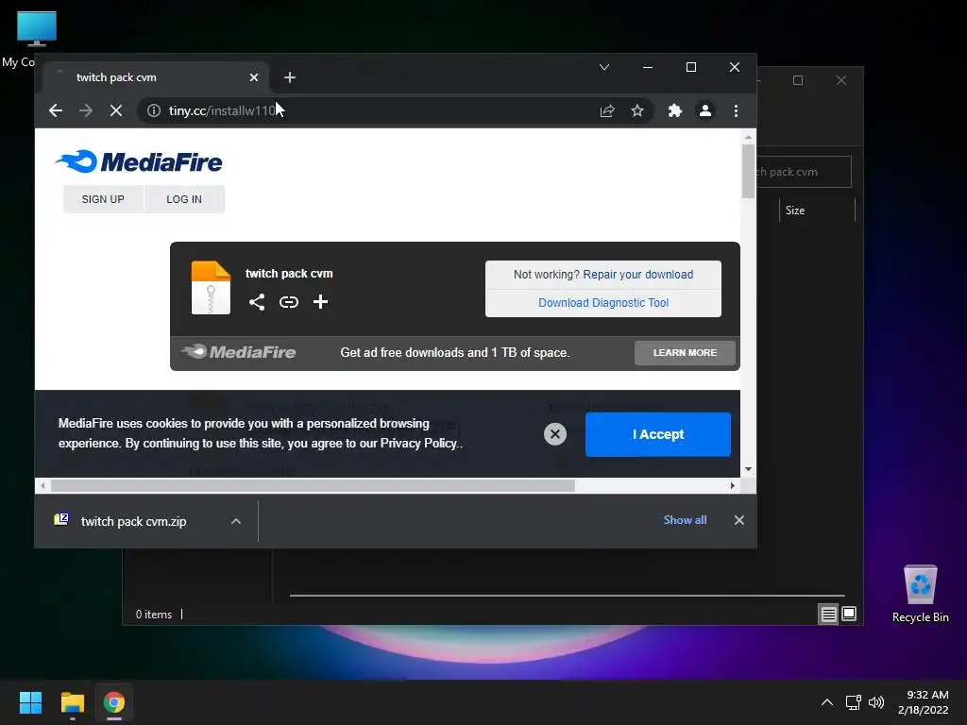
Task: Accept MediaFire cookies
Action: tap(658, 434)
